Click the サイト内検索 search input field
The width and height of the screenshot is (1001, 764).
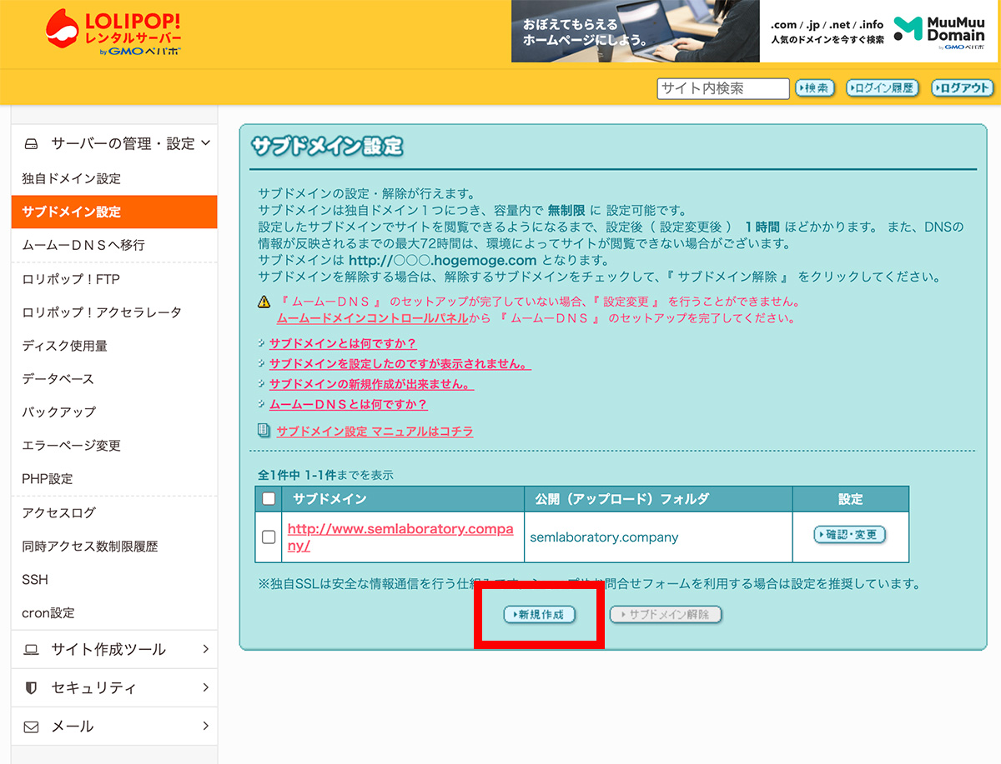pyautogui.click(x=722, y=88)
